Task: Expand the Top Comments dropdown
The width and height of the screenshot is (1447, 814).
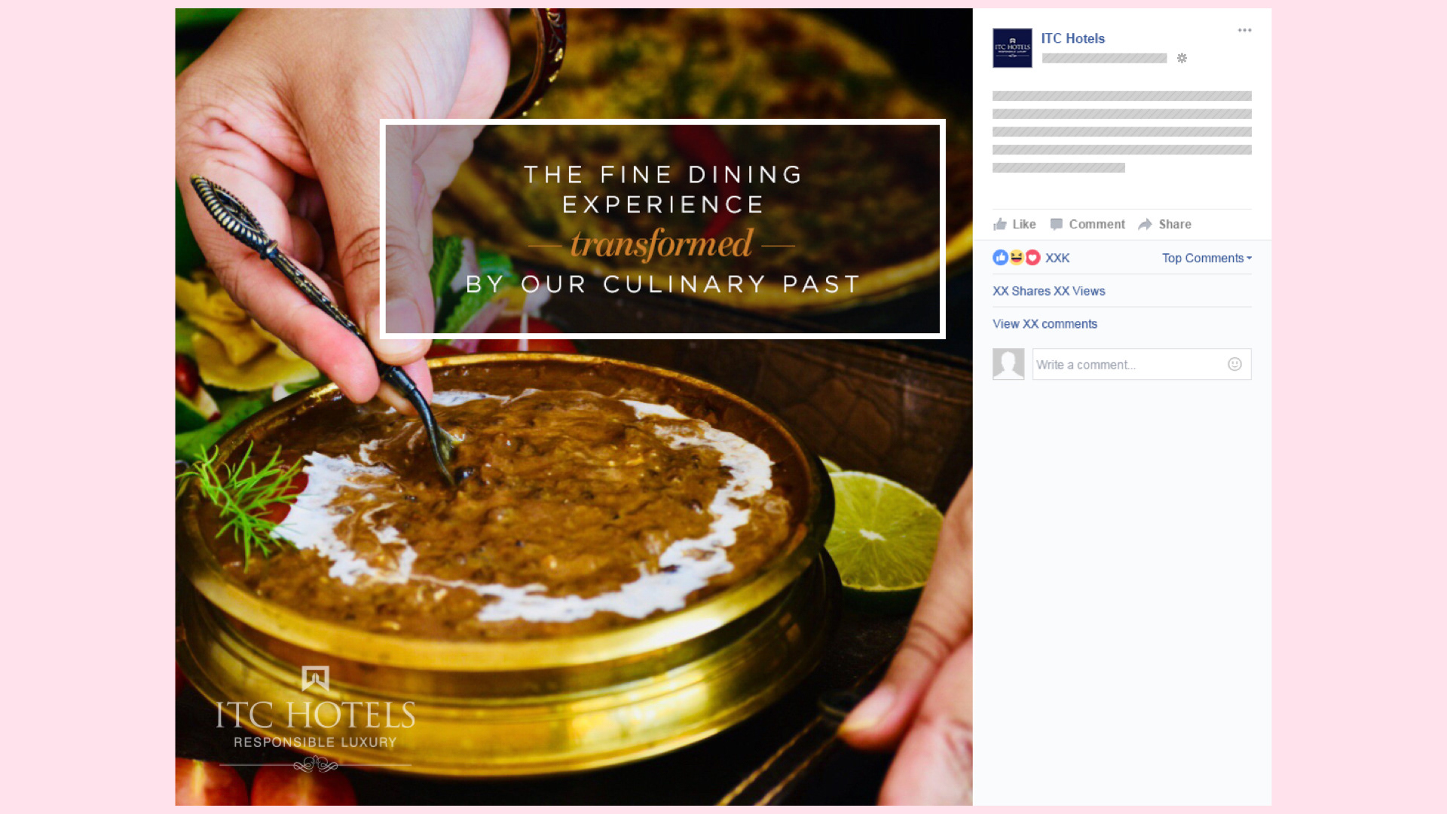Action: pyautogui.click(x=1207, y=258)
